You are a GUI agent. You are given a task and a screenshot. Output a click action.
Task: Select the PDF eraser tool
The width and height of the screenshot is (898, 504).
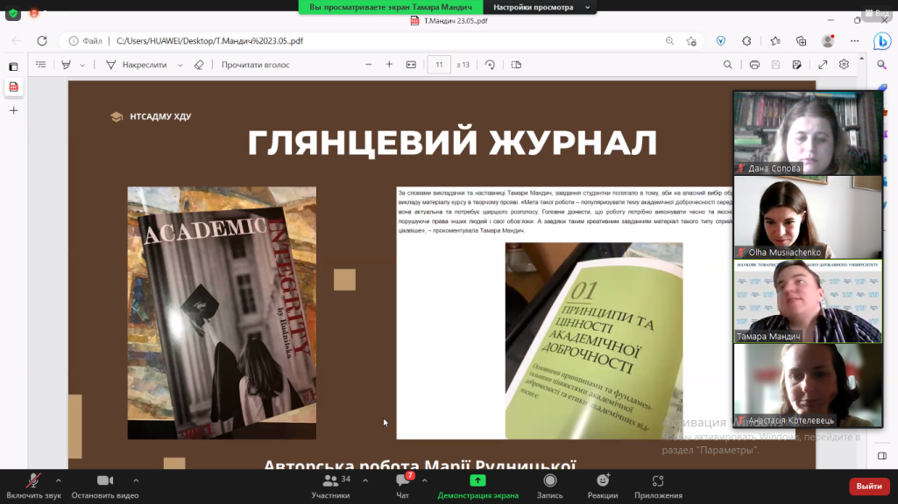tap(199, 65)
